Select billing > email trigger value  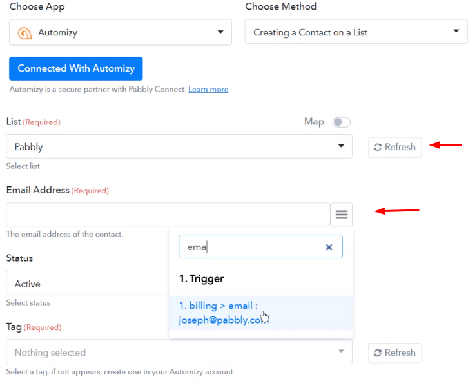260,313
